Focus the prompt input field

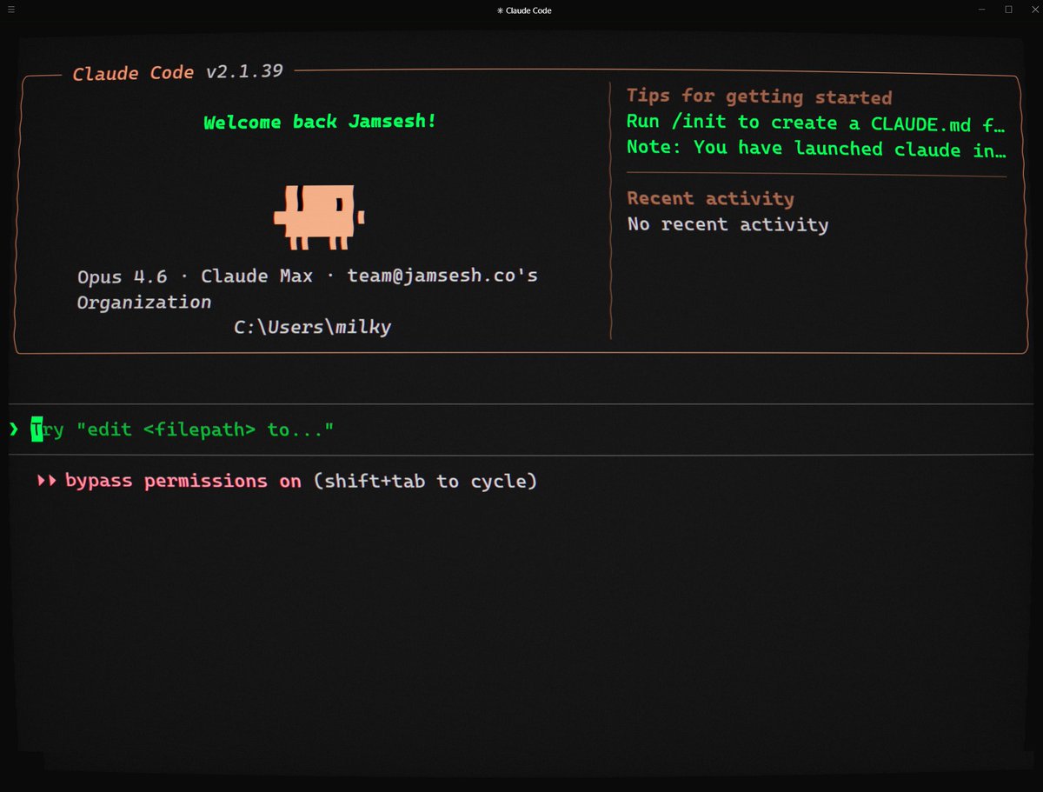click(x=521, y=429)
